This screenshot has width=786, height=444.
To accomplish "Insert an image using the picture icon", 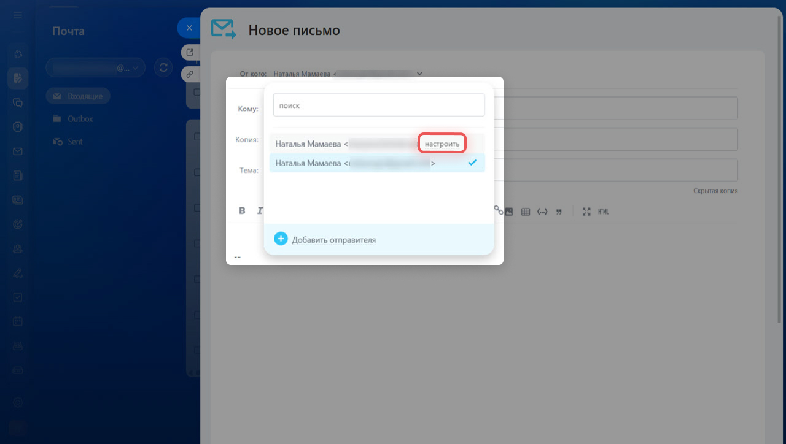I will click(508, 212).
